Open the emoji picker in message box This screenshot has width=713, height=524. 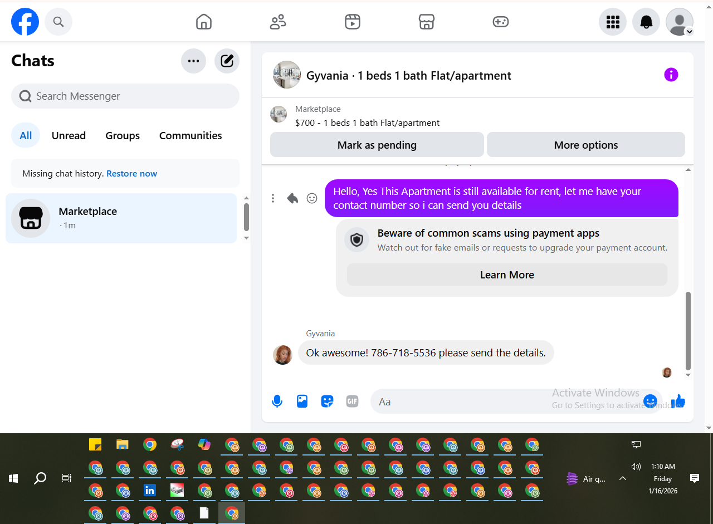point(650,401)
